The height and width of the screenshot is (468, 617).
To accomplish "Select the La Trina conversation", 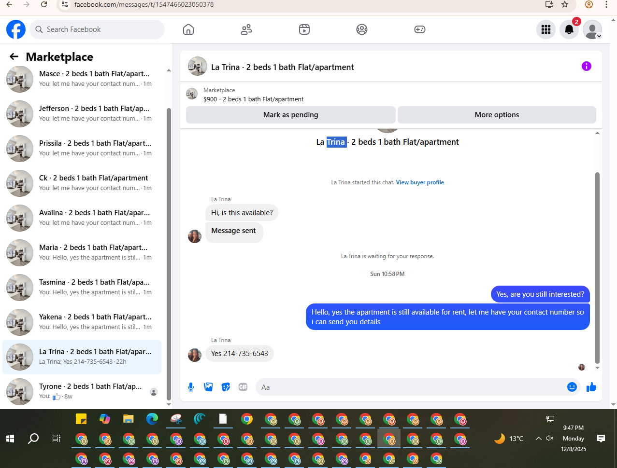I will point(82,357).
